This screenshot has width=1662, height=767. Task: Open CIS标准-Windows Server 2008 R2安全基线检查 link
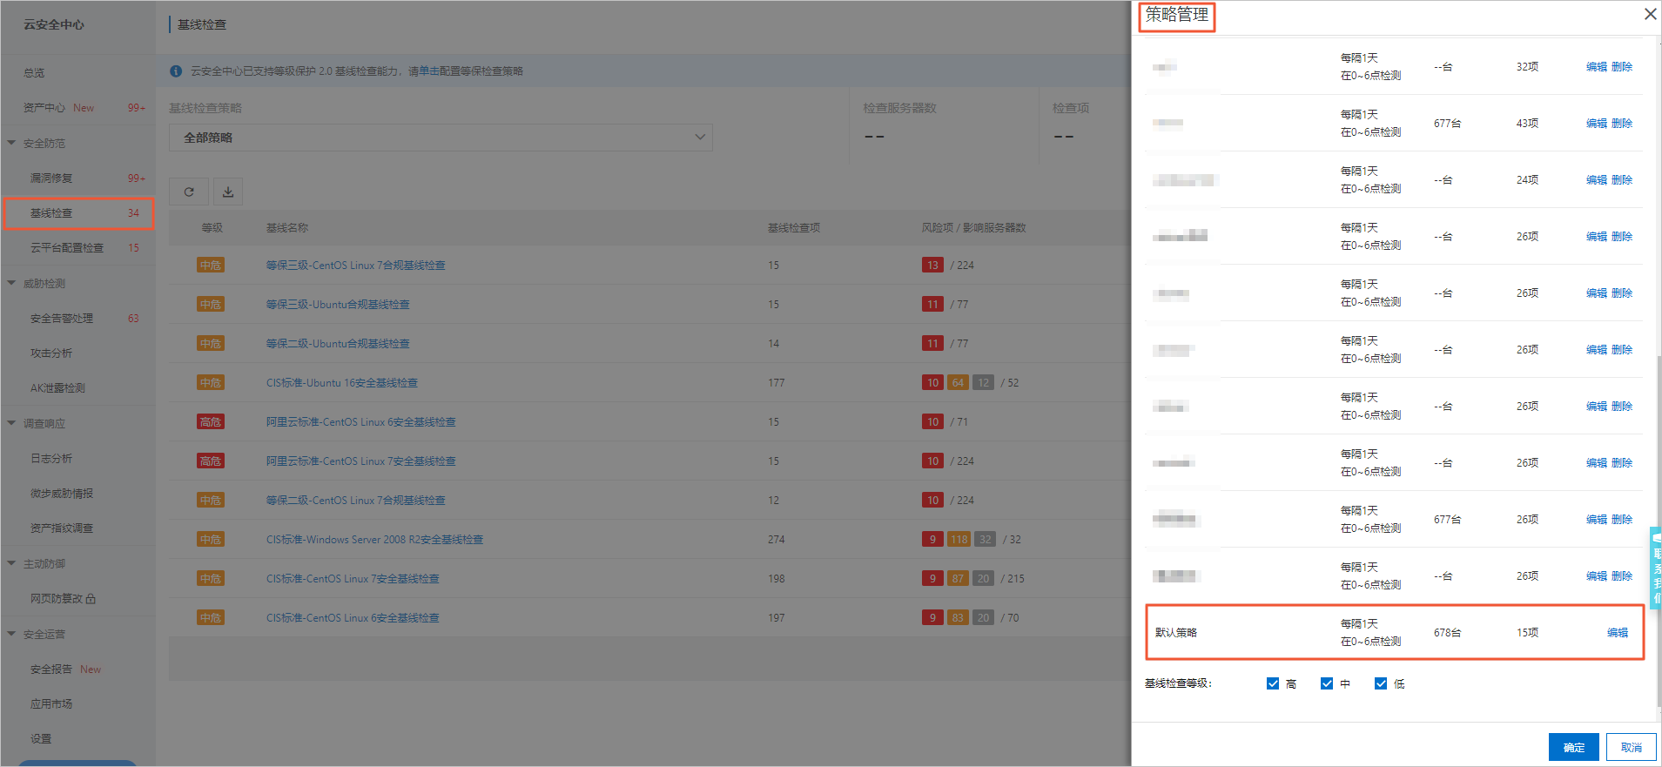[x=374, y=540]
